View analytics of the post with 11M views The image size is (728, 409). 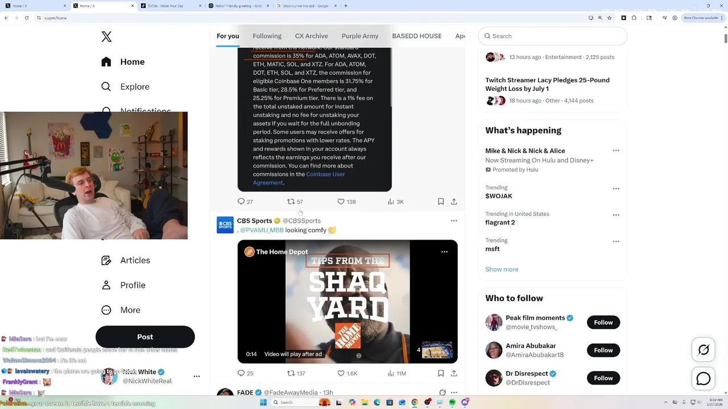pos(397,373)
